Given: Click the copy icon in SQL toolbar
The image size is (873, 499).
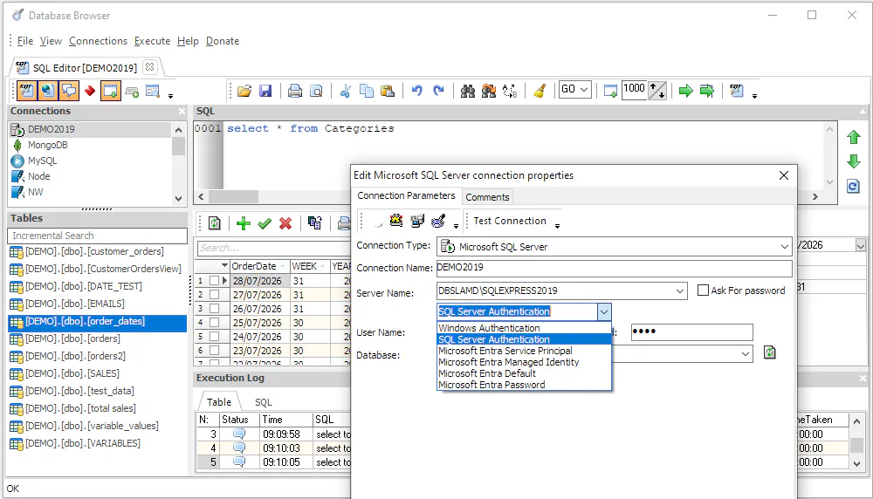Looking at the screenshot, I should pyautogui.click(x=367, y=91).
